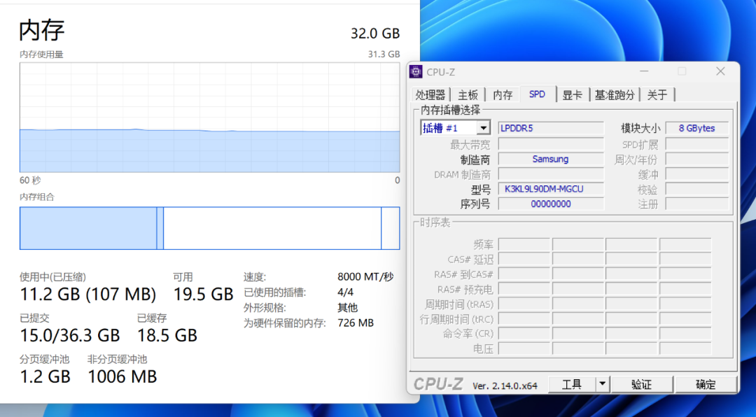
Task: Open the 内存 tab in CPU-Z
Action: 503,95
